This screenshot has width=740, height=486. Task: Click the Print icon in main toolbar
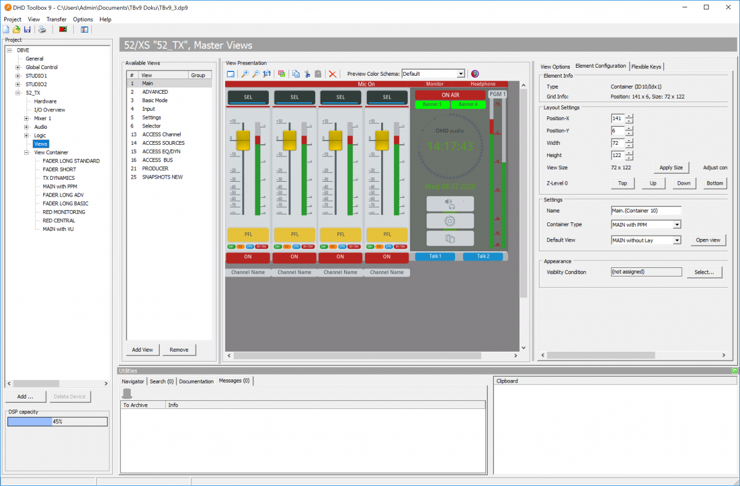click(x=42, y=29)
